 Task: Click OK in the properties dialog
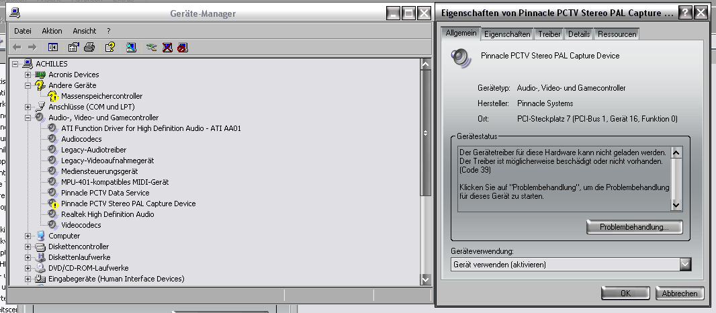coord(625,294)
